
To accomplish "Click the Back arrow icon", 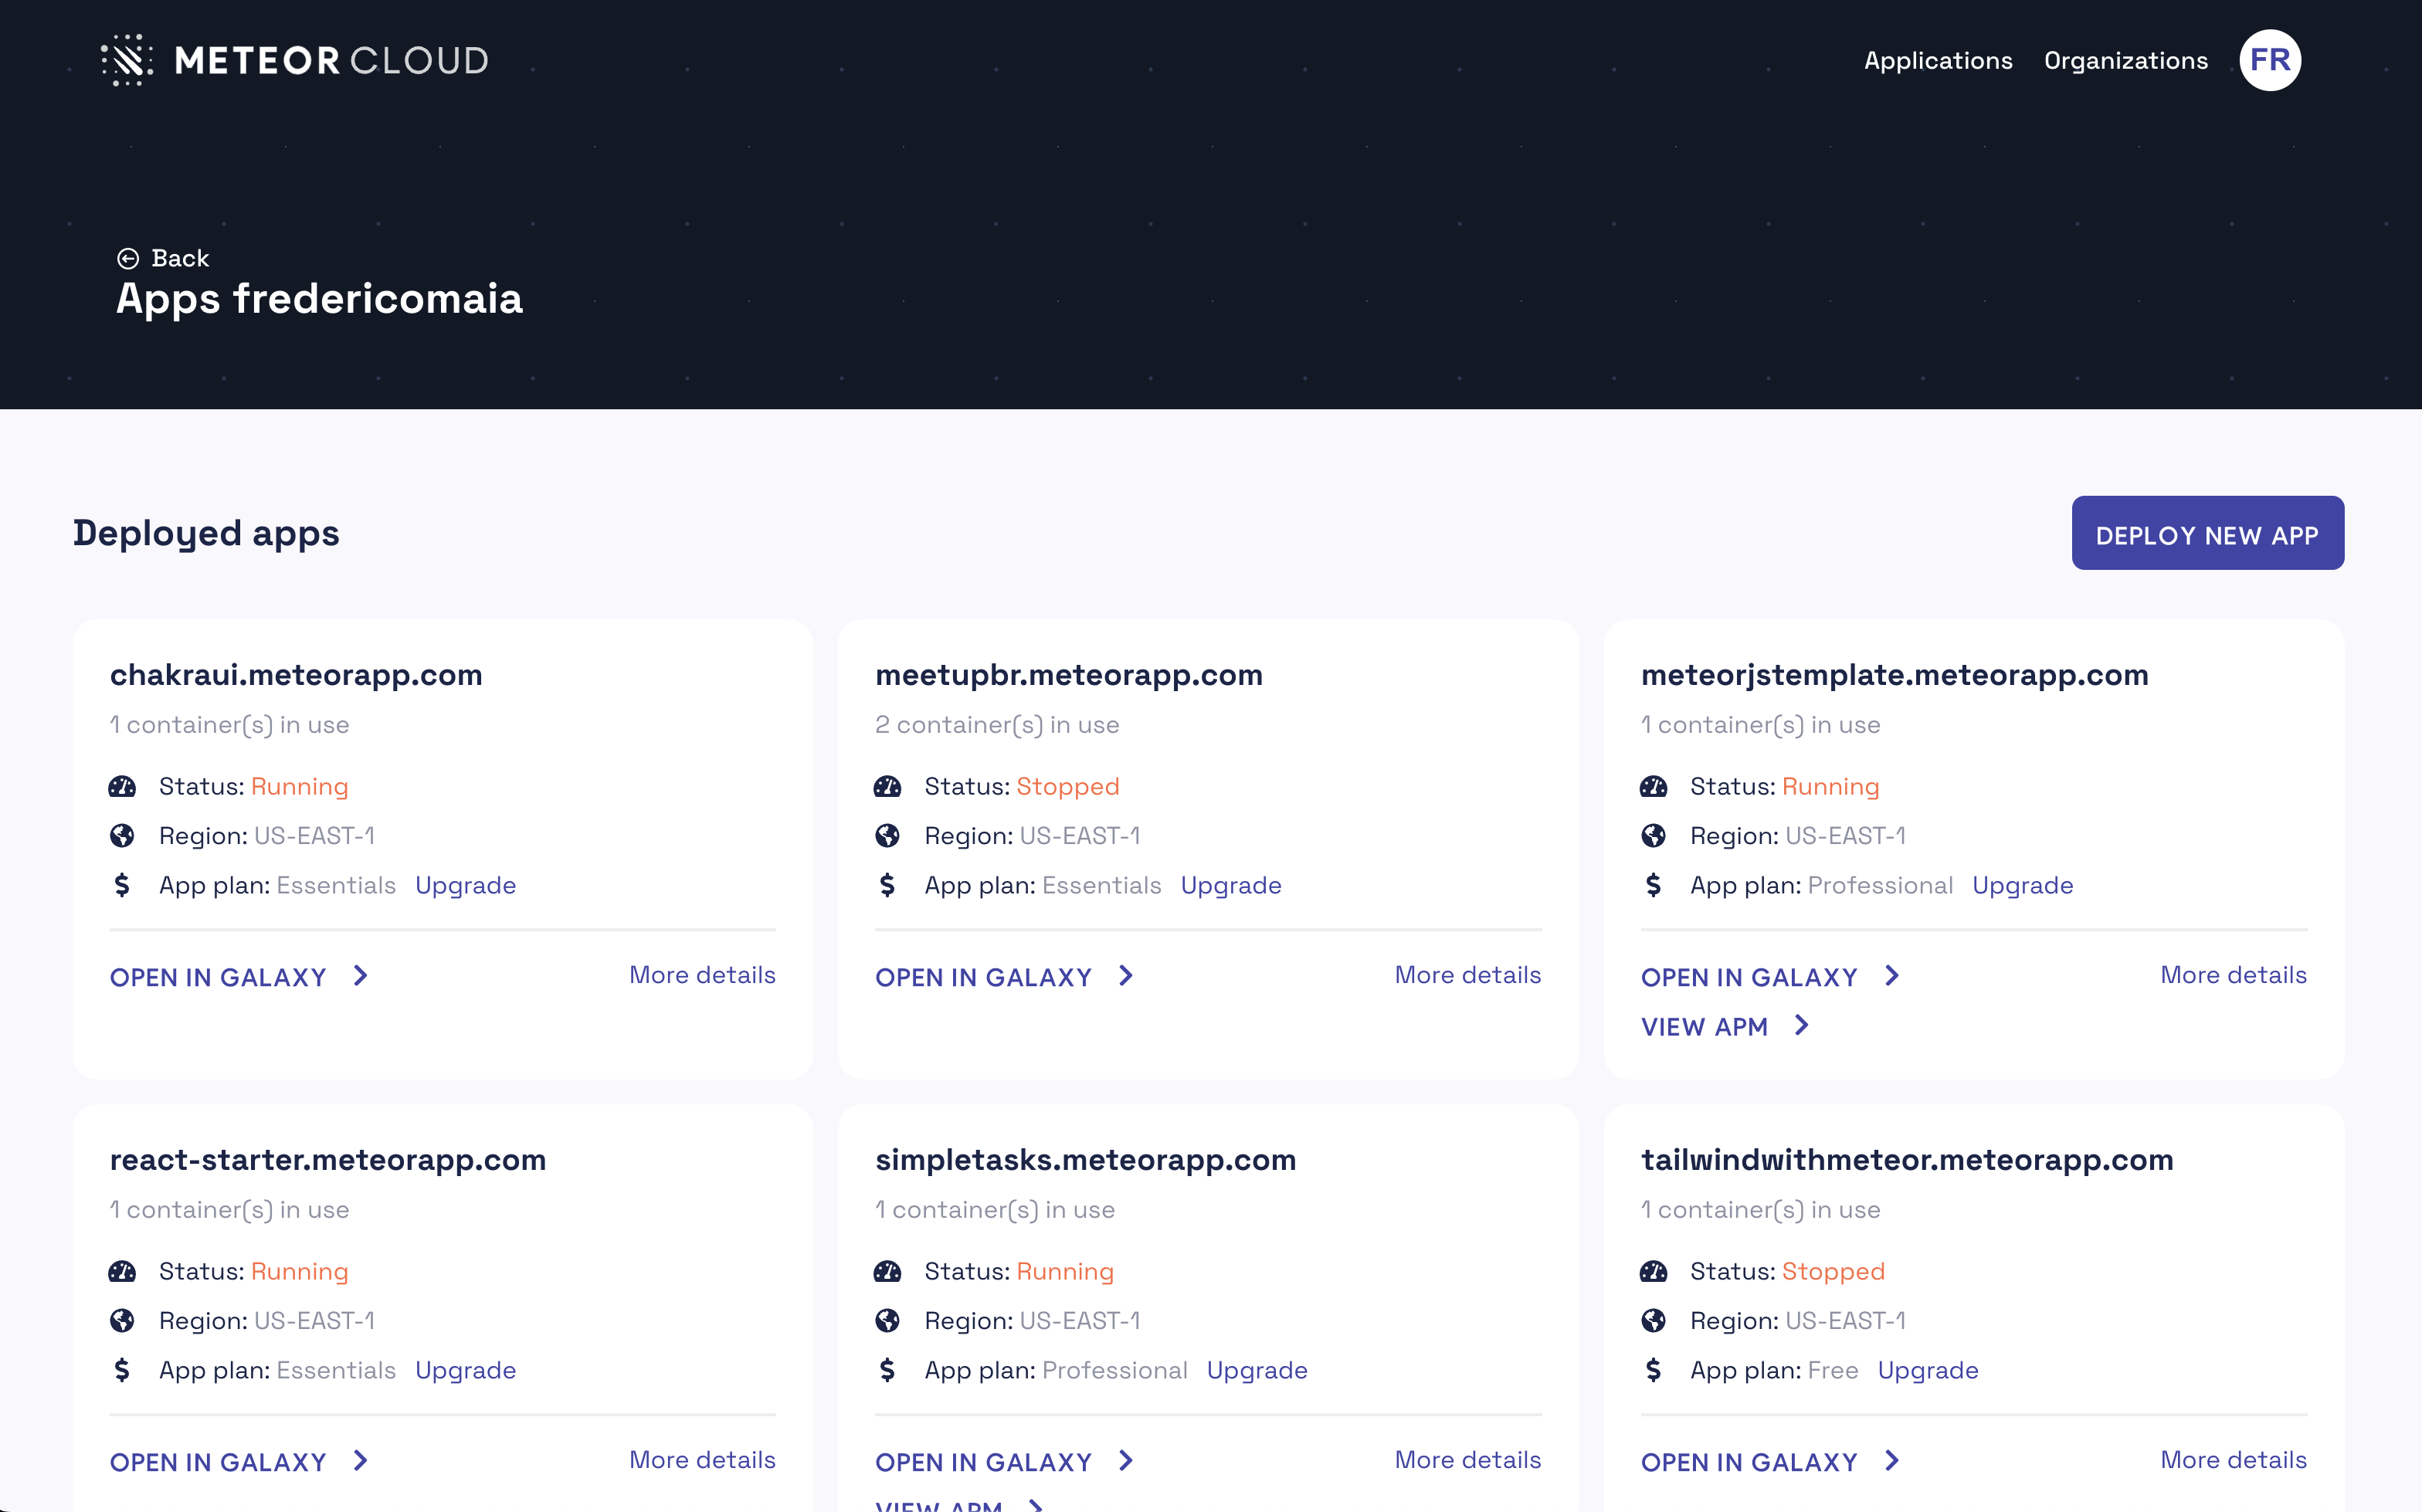I will coord(128,259).
